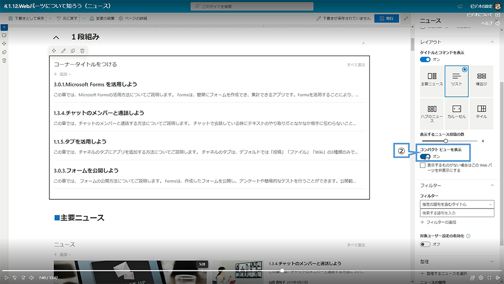Collapse the Organize group in pane

492,261
